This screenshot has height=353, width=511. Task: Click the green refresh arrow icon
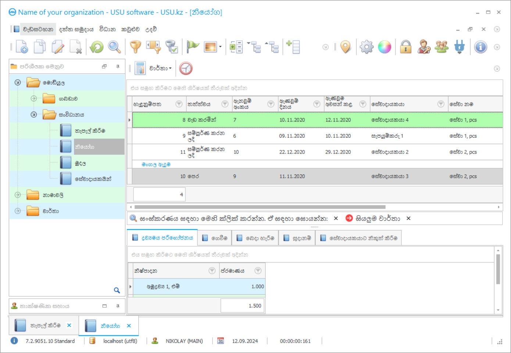coord(97,47)
